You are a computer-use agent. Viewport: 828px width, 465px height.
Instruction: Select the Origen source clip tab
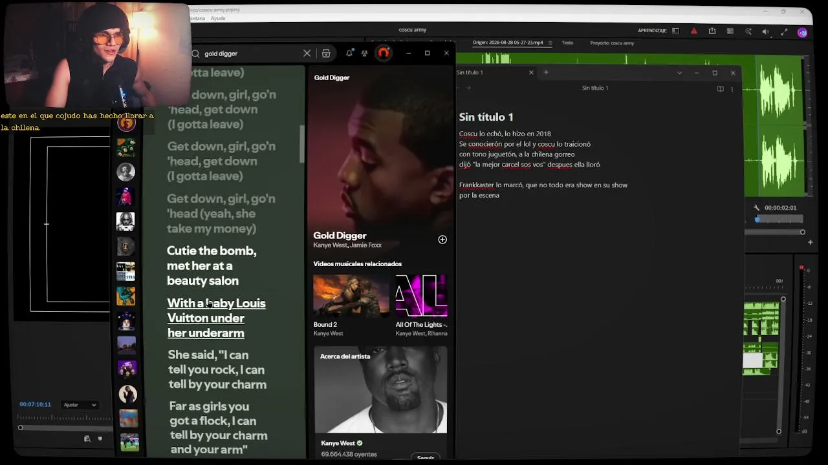pos(507,43)
